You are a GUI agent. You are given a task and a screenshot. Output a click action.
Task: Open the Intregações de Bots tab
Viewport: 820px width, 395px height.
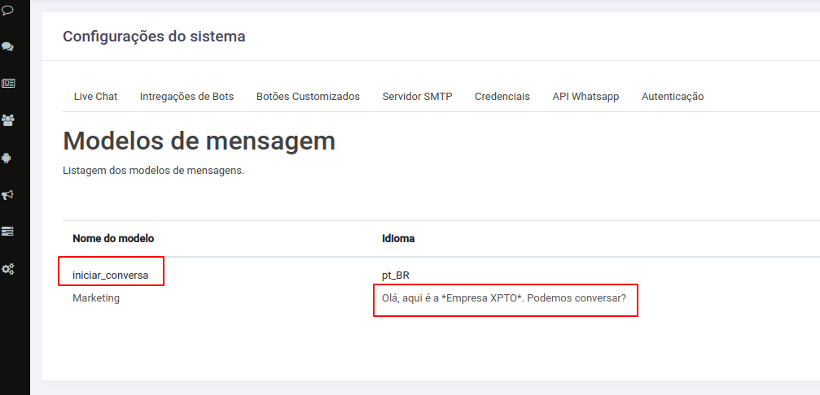point(186,97)
